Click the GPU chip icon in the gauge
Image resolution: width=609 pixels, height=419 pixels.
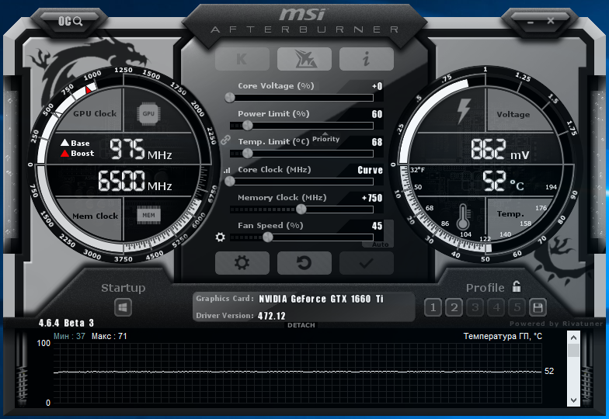tap(148, 113)
